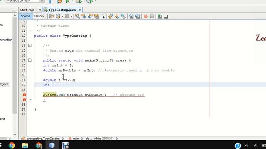Click the error marker beside System.out.println line

pyautogui.click(x=25, y=95)
